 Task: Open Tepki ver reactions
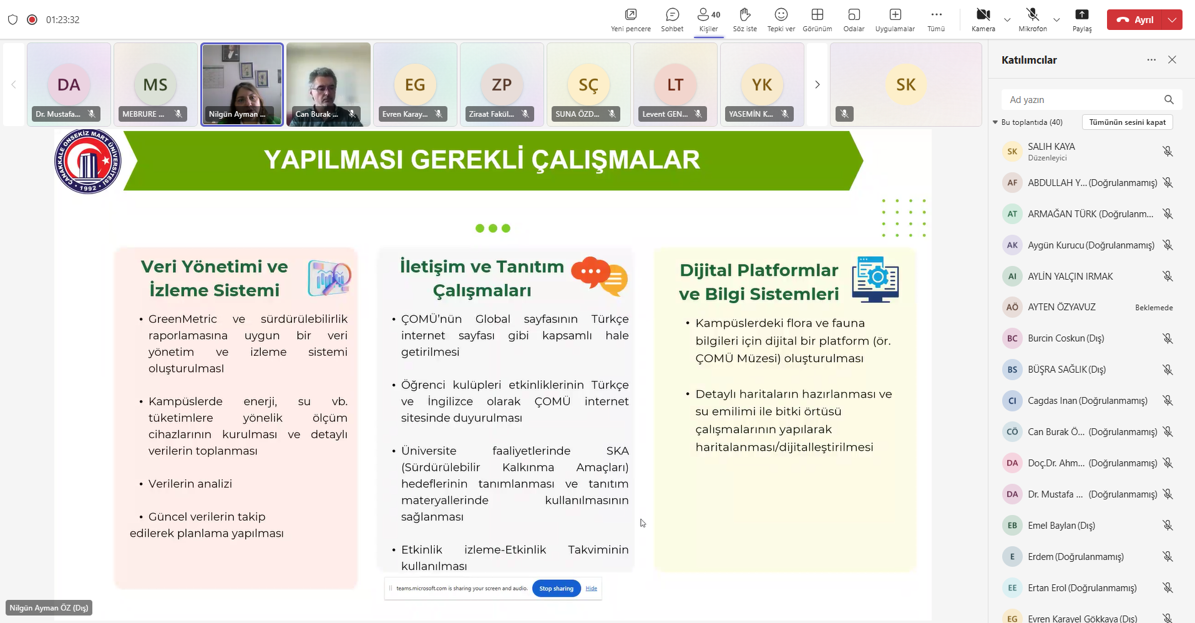(781, 19)
